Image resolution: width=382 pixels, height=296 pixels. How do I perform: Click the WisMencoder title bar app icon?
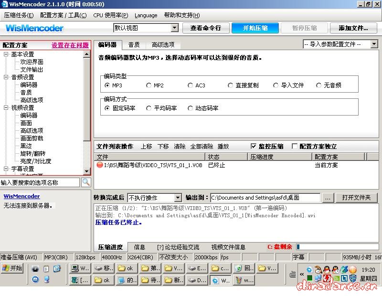coord(4,4)
